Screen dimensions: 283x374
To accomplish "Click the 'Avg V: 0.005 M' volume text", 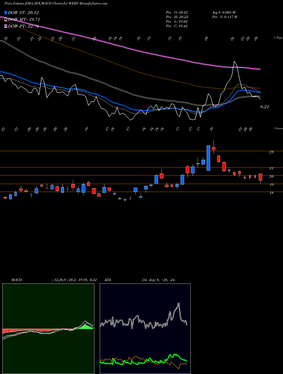I will pos(224,12).
